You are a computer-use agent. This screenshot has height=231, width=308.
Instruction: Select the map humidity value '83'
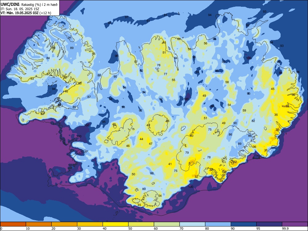tap(144, 189)
